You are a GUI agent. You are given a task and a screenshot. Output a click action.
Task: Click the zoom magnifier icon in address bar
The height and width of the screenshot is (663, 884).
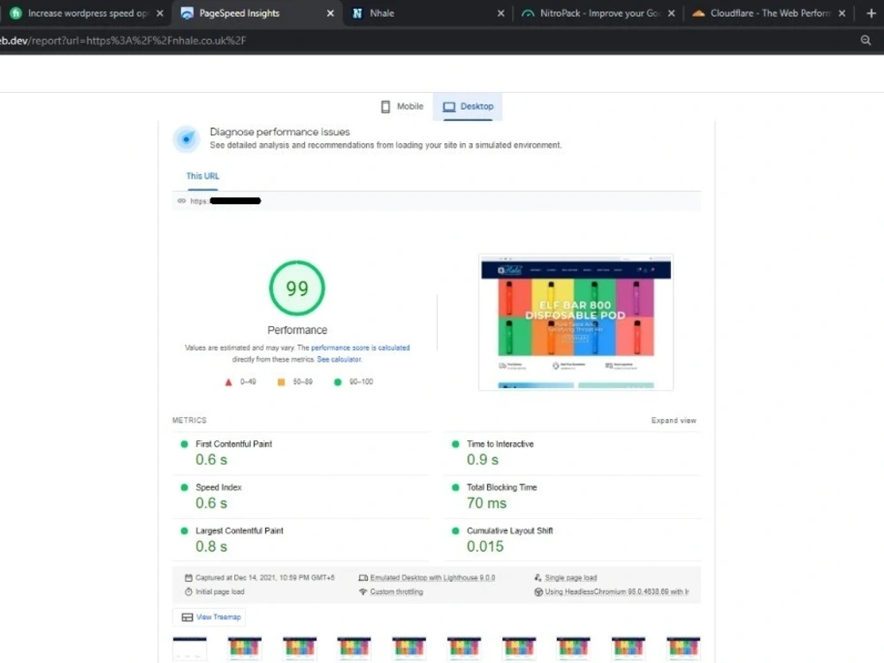click(865, 40)
